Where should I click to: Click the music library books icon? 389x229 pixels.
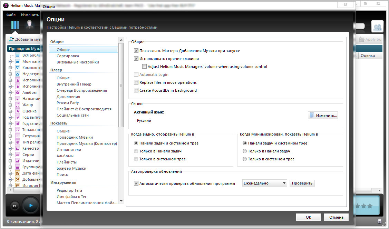pos(14,25)
